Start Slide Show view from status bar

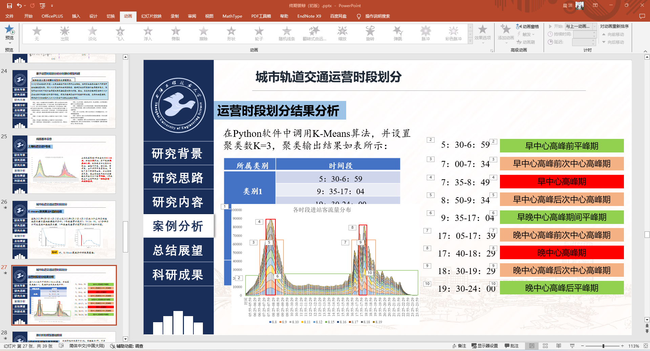[572, 346]
